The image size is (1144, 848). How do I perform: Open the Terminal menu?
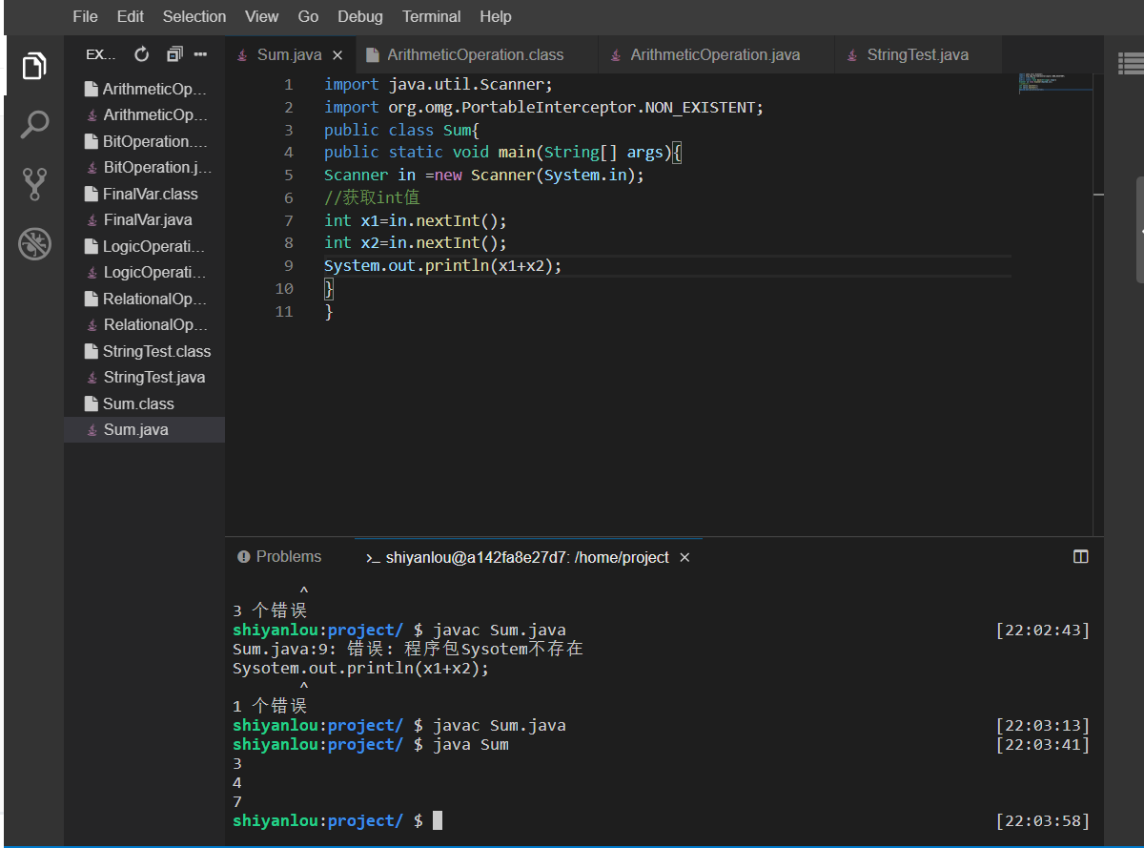tap(431, 16)
